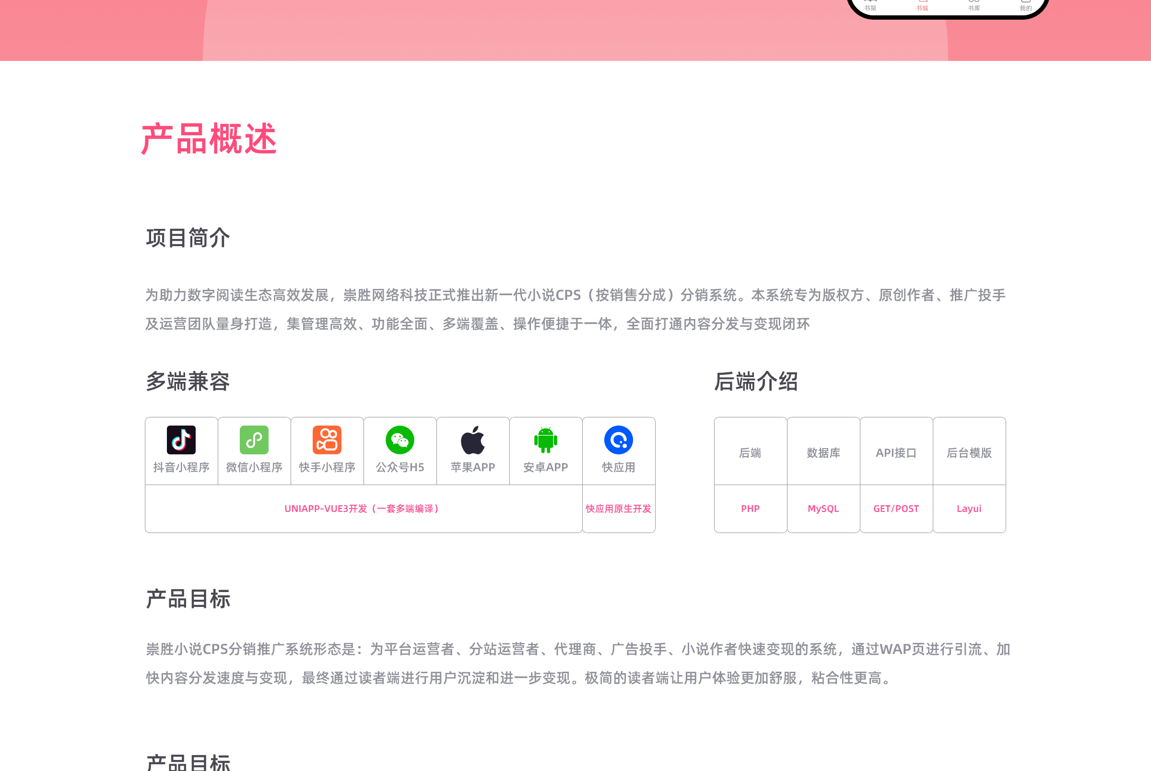Click the API接口 header cell
1151x771 pixels.
click(896, 452)
